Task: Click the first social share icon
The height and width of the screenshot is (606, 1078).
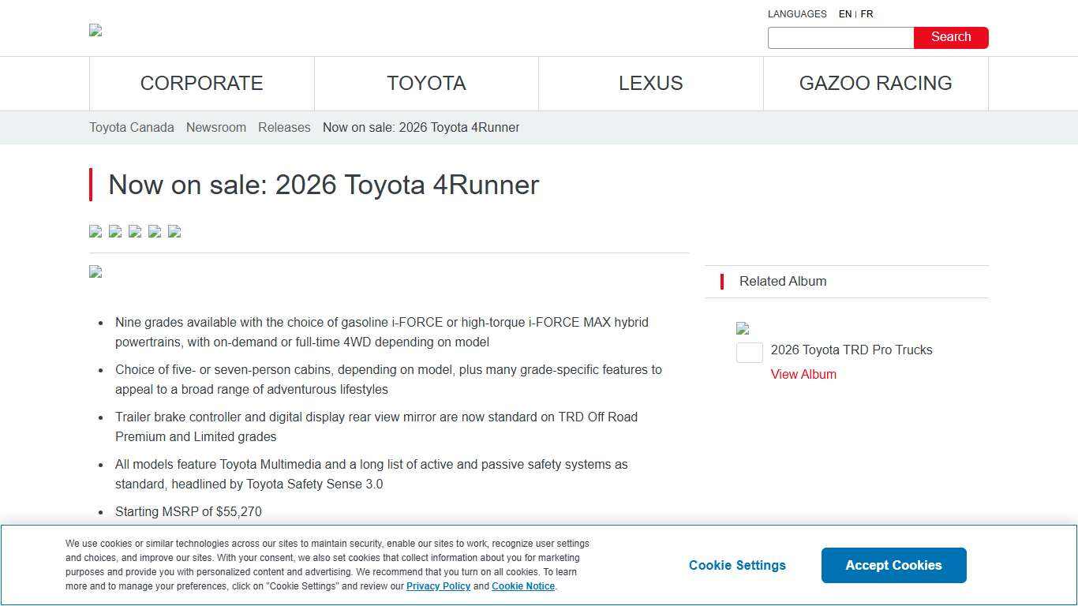Action: pos(95,231)
